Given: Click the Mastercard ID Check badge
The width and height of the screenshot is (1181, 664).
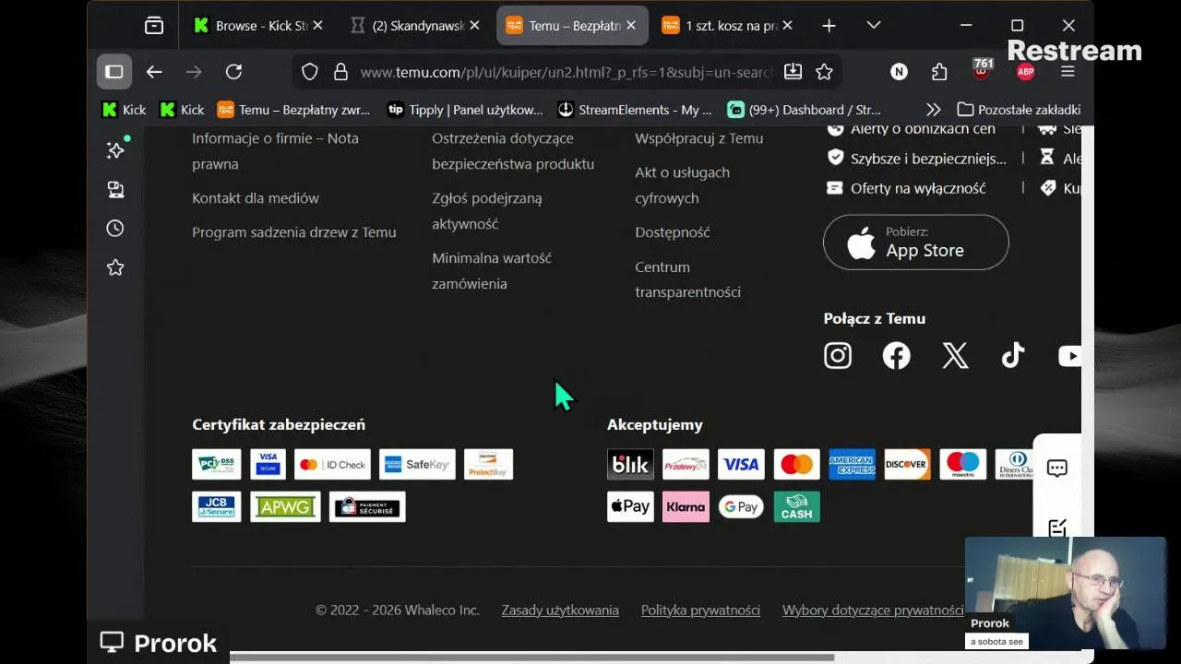Looking at the screenshot, I should pyautogui.click(x=332, y=465).
